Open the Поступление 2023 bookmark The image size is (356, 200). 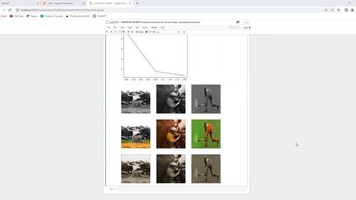[78, 16]
